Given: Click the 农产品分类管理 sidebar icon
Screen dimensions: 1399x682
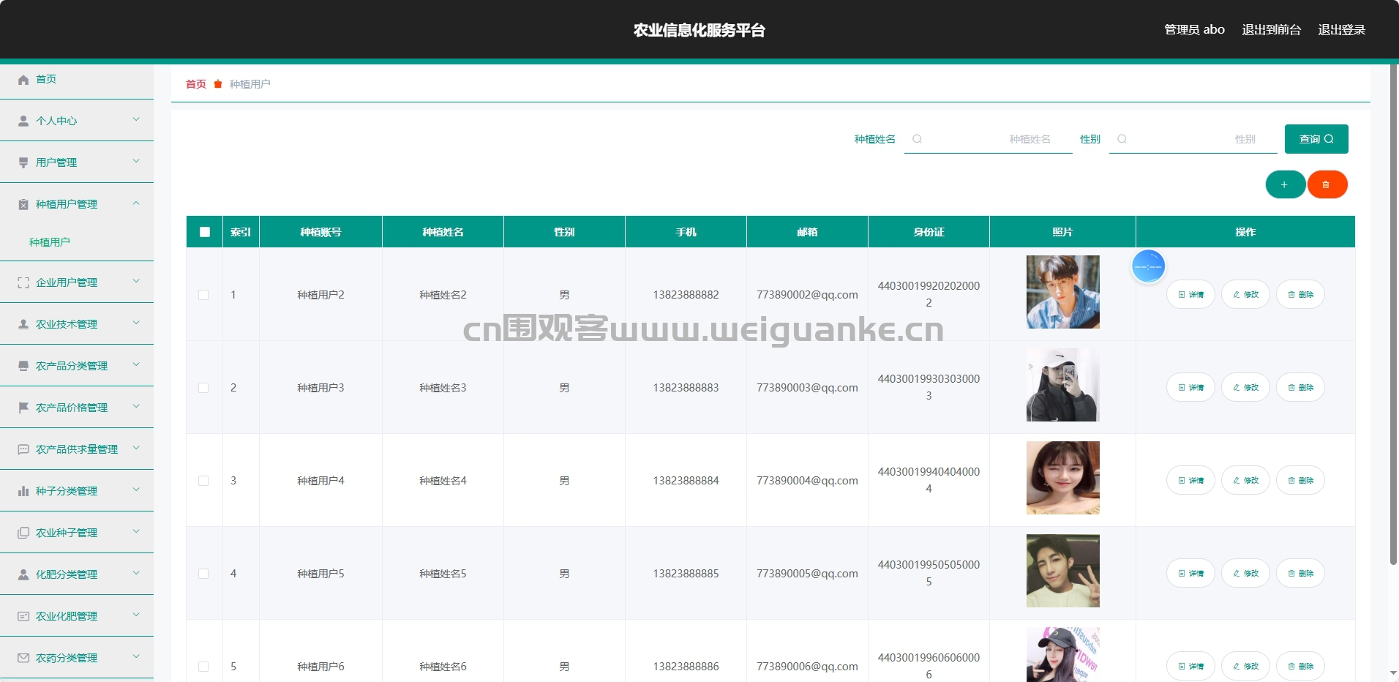Looking at the screenshot, I should click(x=23, y=366).
